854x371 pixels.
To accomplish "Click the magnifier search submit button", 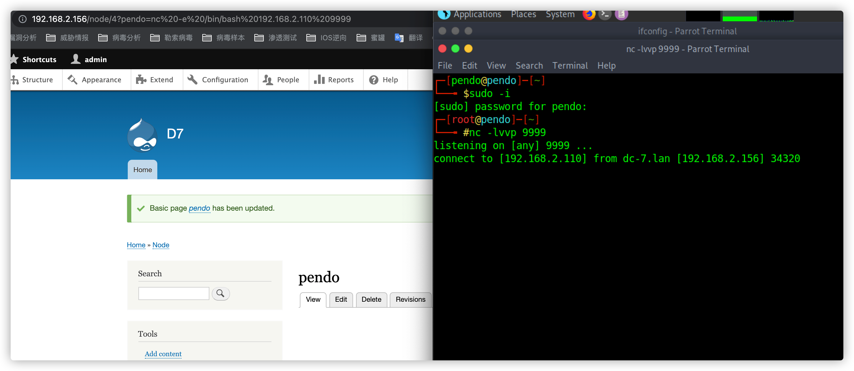I will 221,293.
